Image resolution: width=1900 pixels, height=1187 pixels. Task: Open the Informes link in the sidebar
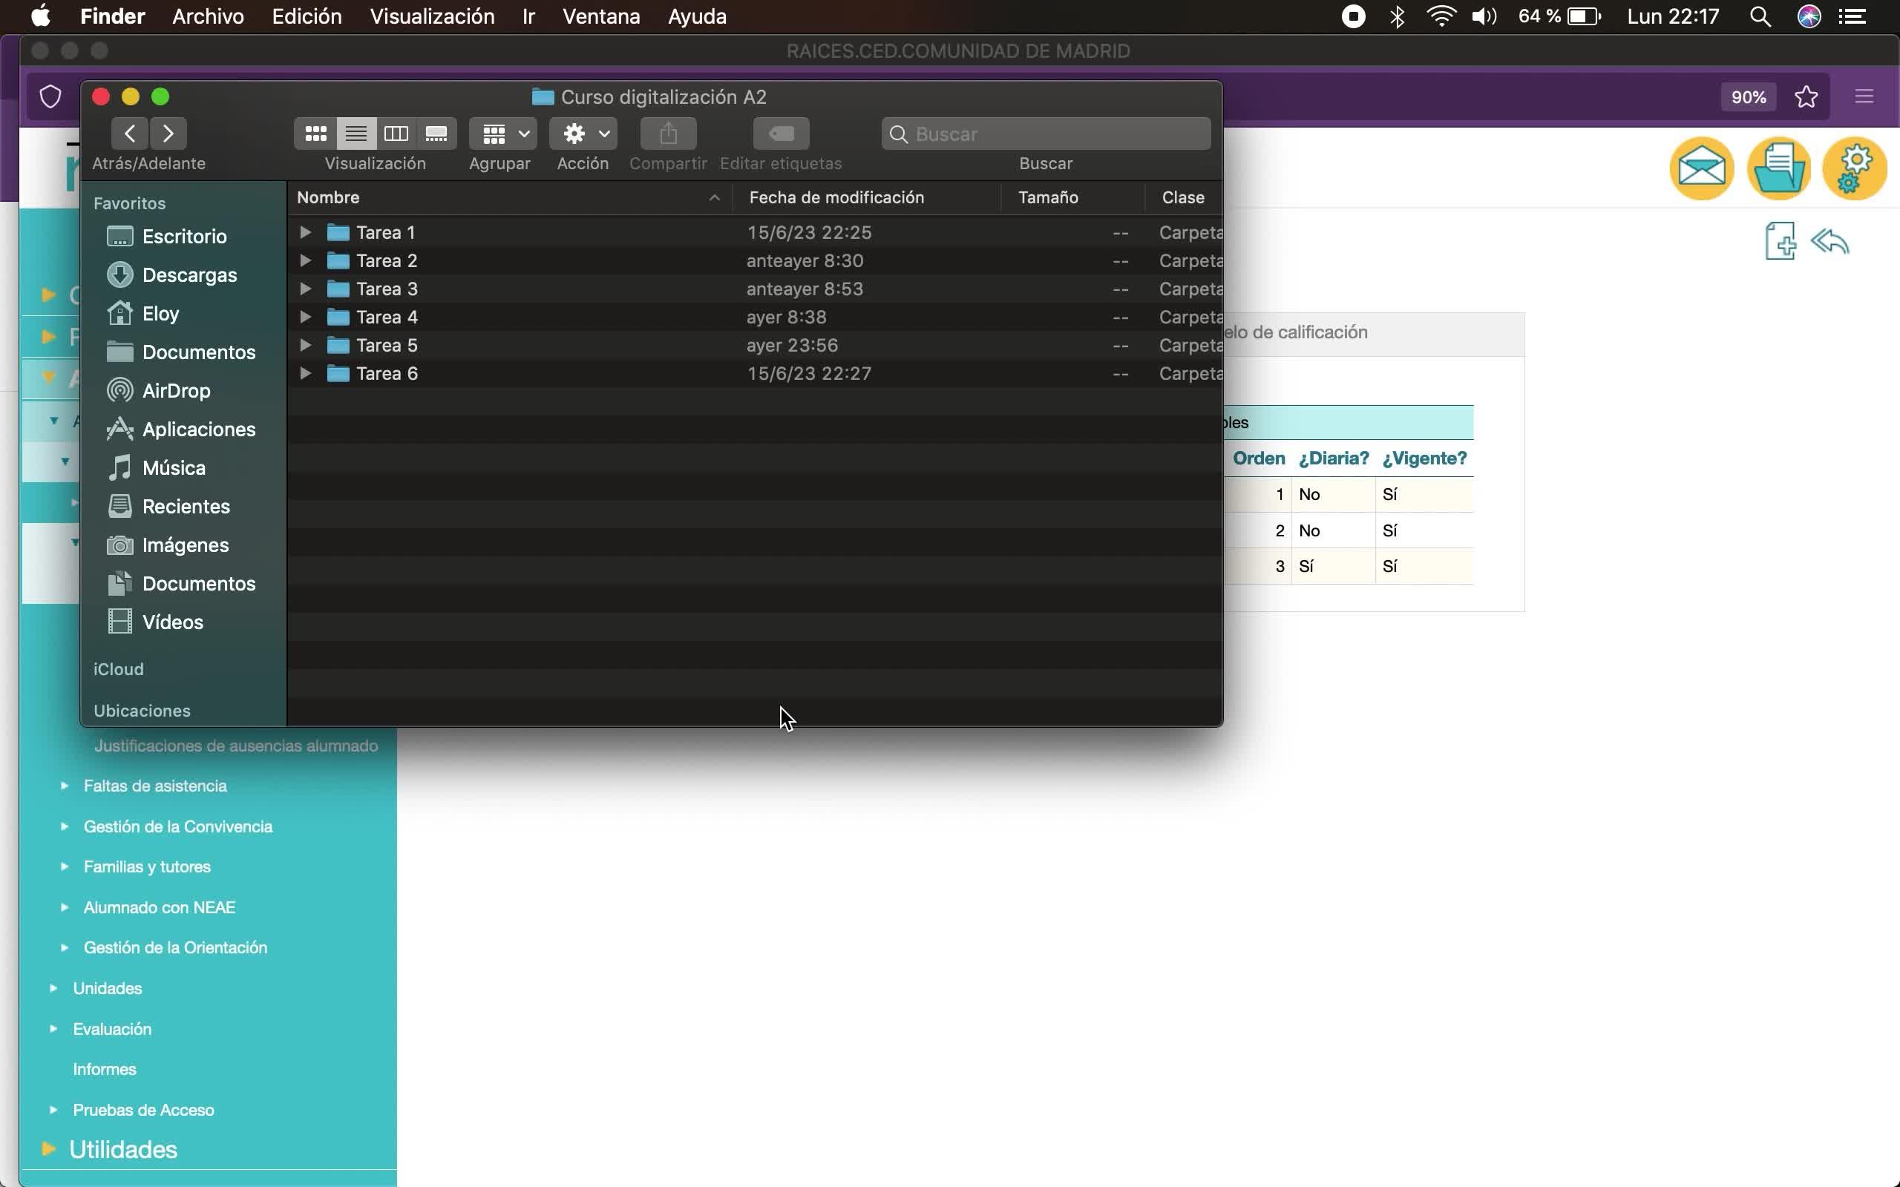pyautogui.click(x=105, y=1069)
